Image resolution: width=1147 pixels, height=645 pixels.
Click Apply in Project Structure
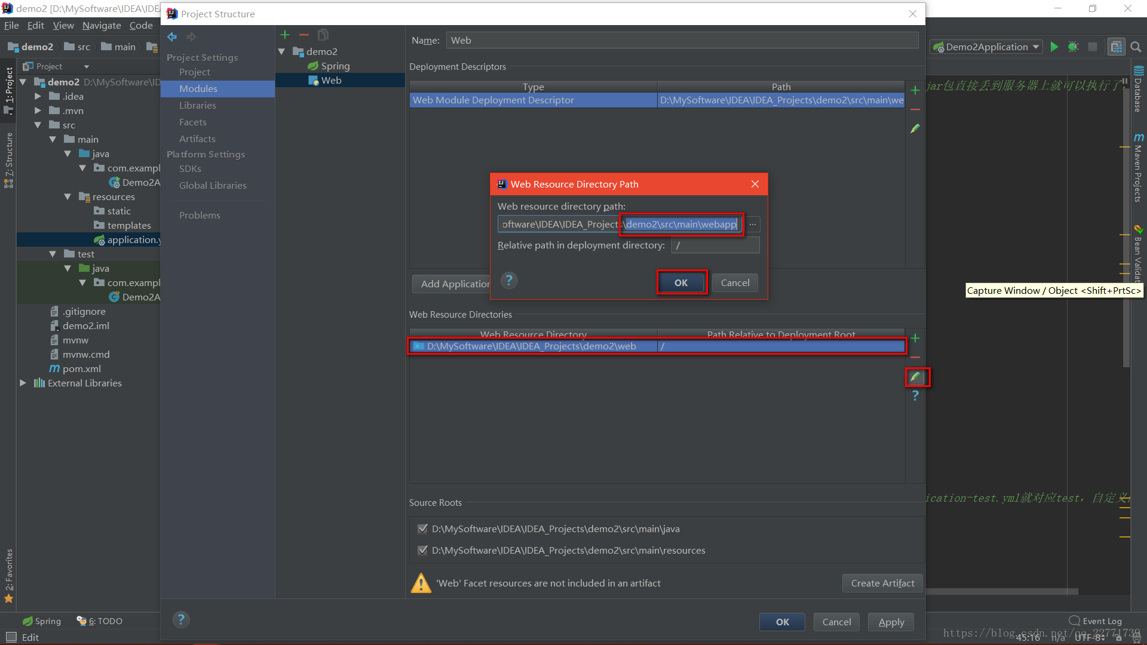pos(891,622)
